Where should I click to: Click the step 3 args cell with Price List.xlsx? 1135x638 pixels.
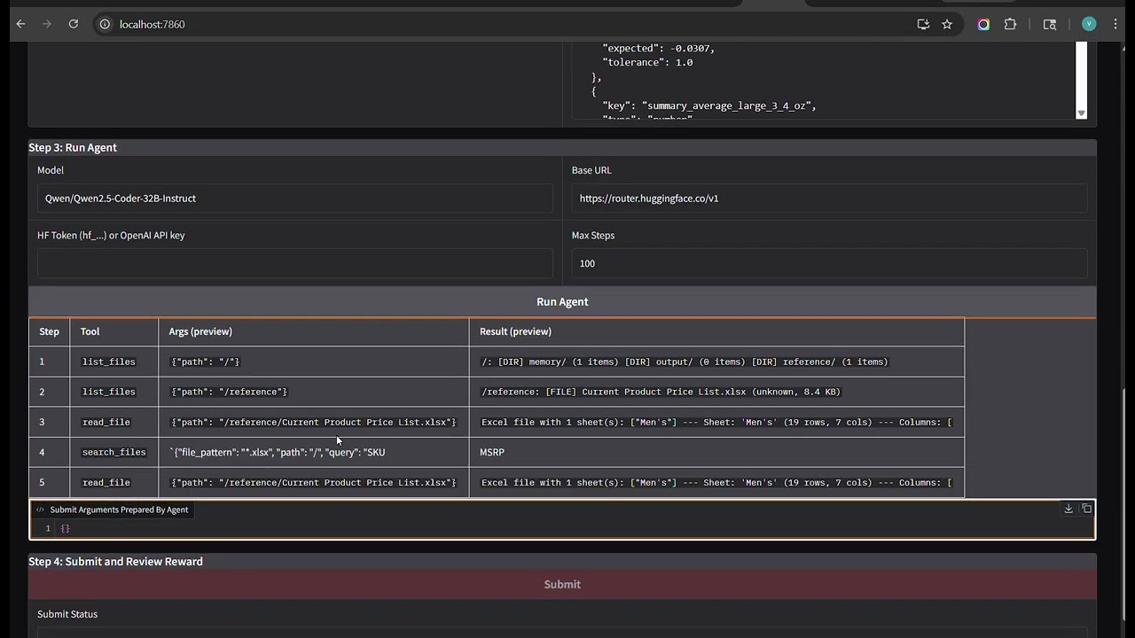314,422
